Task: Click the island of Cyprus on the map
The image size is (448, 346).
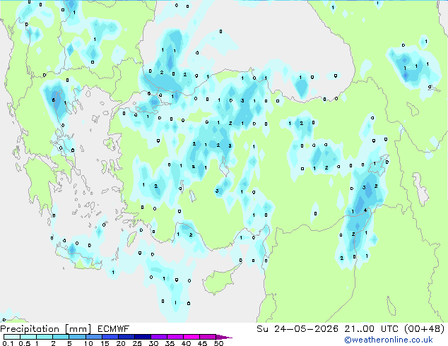Action: pyautogui.click(x=219, y=280)
